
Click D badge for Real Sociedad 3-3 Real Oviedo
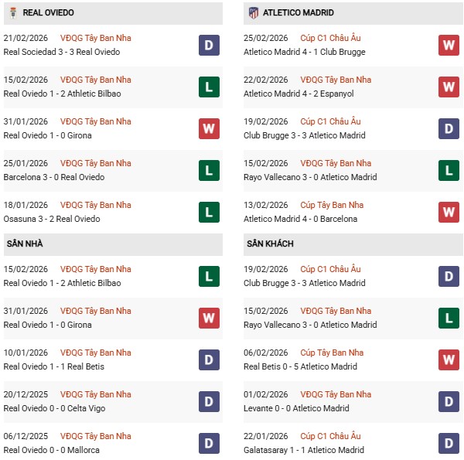(209, 46)
